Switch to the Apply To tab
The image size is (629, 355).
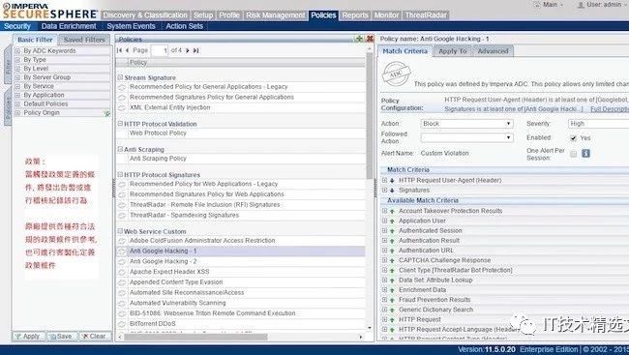tap(453, 51)
